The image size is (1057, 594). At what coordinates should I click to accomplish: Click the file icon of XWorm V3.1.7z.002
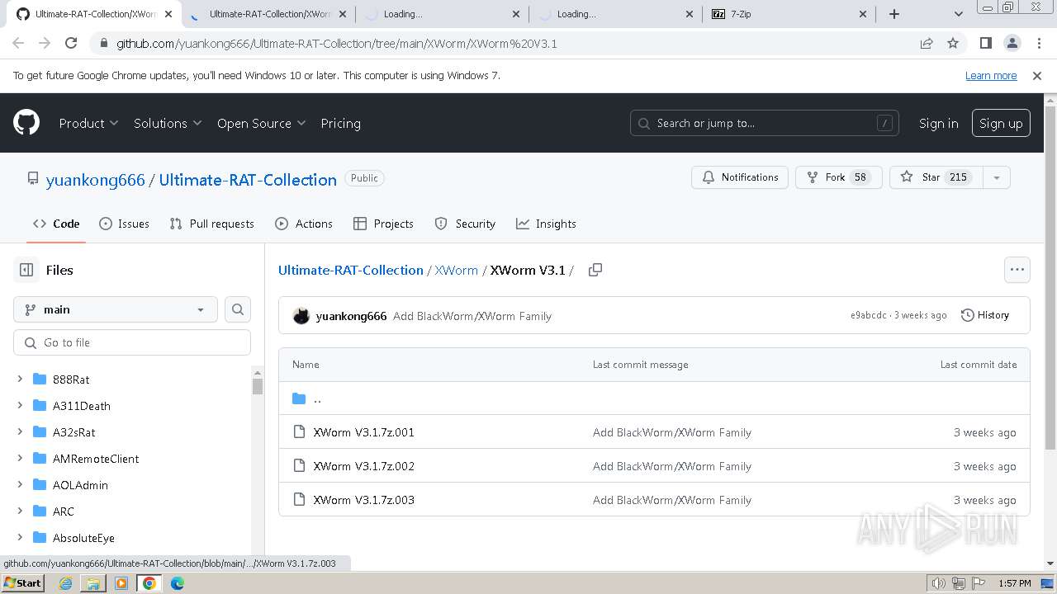[299, 465]
